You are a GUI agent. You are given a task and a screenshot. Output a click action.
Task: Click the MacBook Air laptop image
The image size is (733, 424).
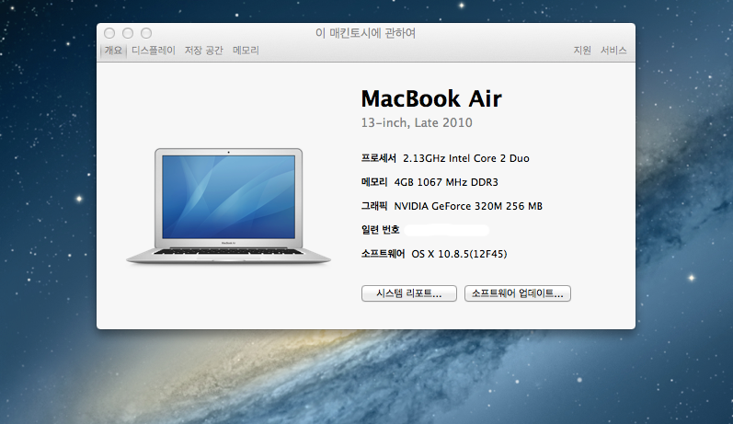pyautogui.click(x=228, y=207)
